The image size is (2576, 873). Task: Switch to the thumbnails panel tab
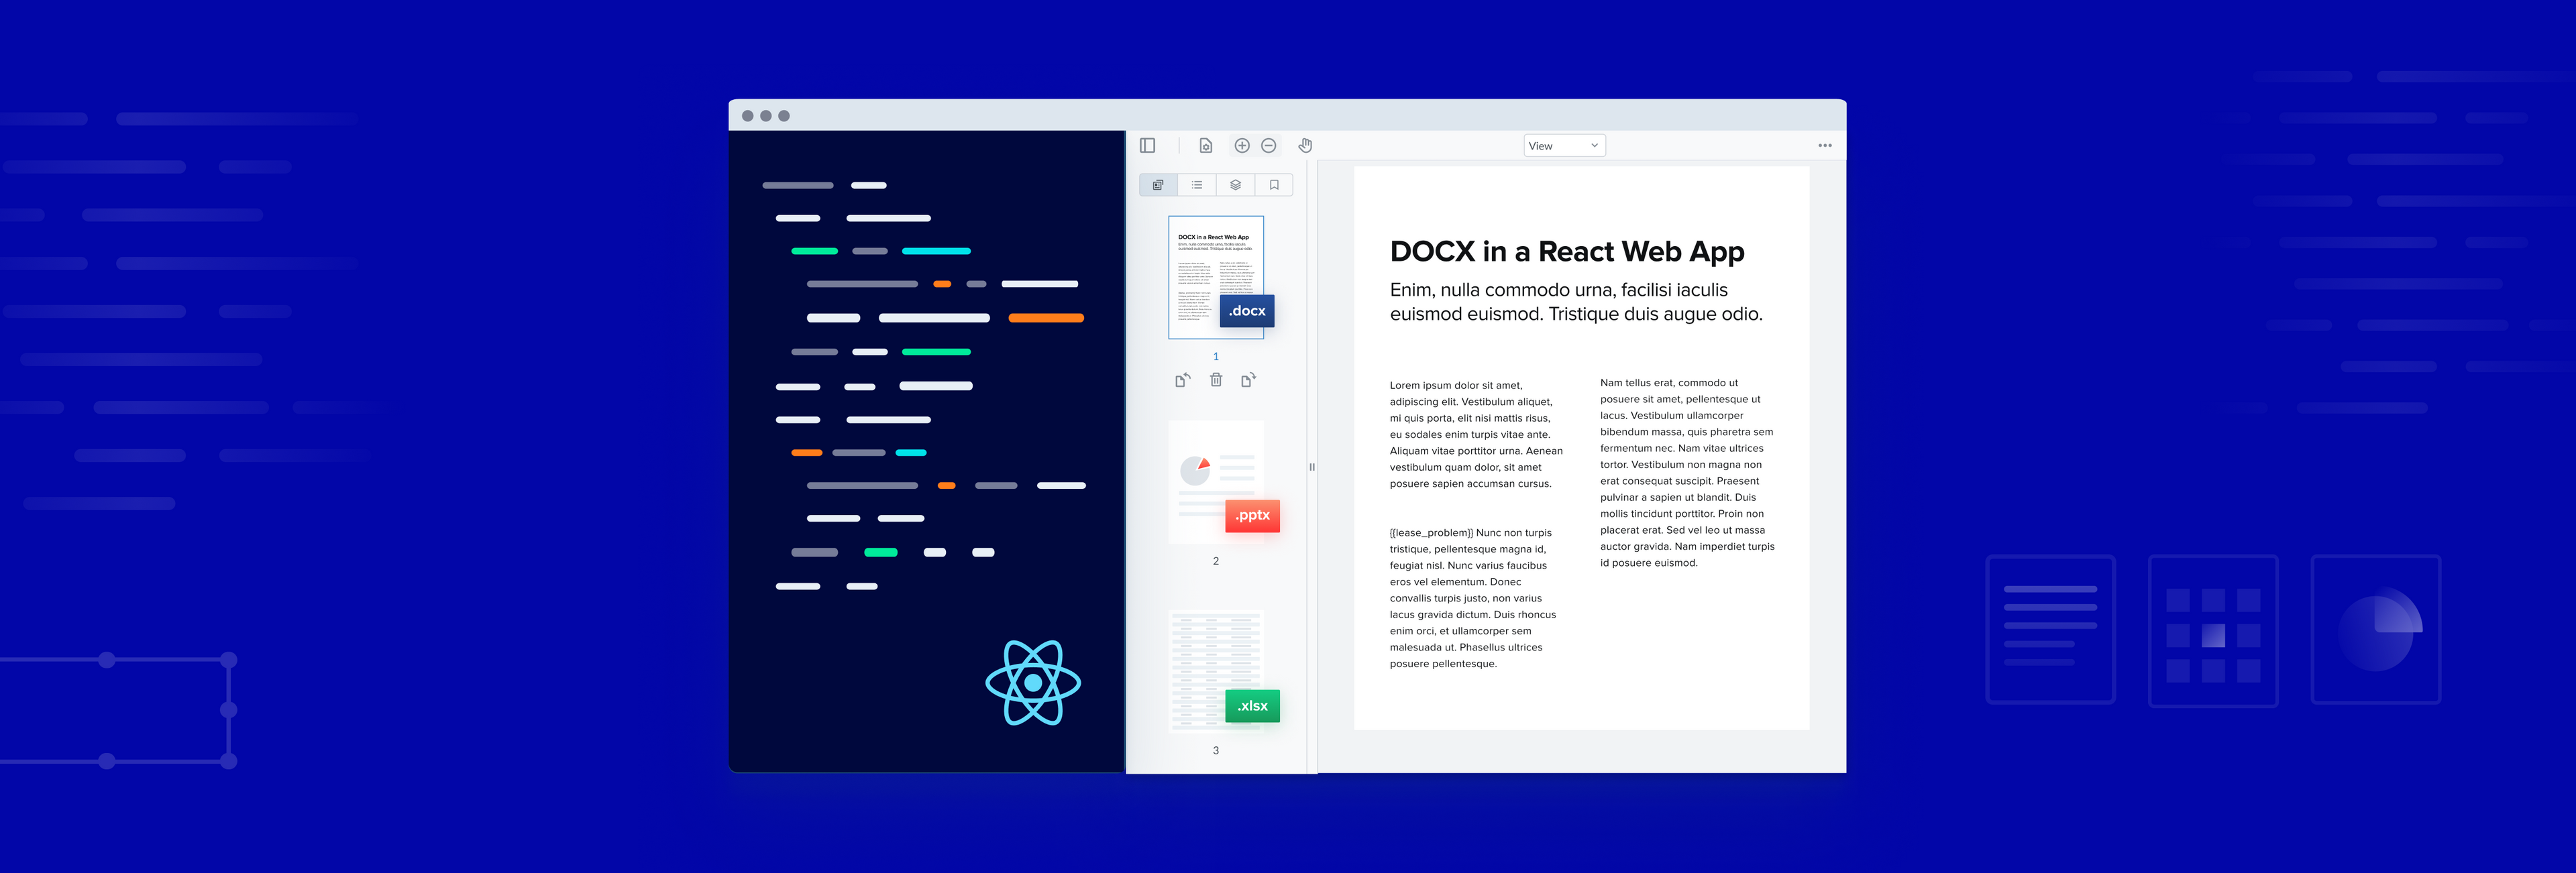pyautogui.click(x=1158, y=185)
